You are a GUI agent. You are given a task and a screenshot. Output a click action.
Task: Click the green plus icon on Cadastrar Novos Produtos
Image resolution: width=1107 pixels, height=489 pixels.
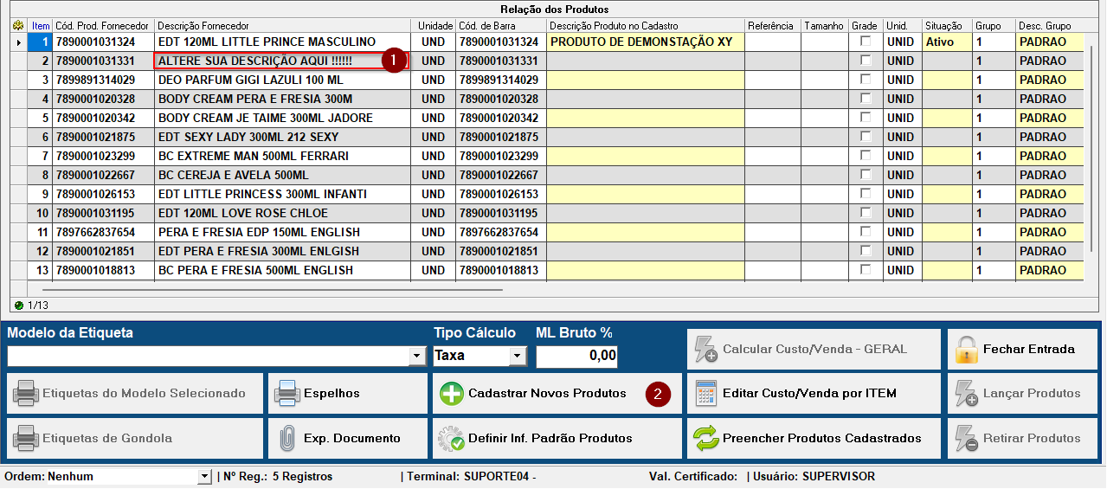pos(452,394)
